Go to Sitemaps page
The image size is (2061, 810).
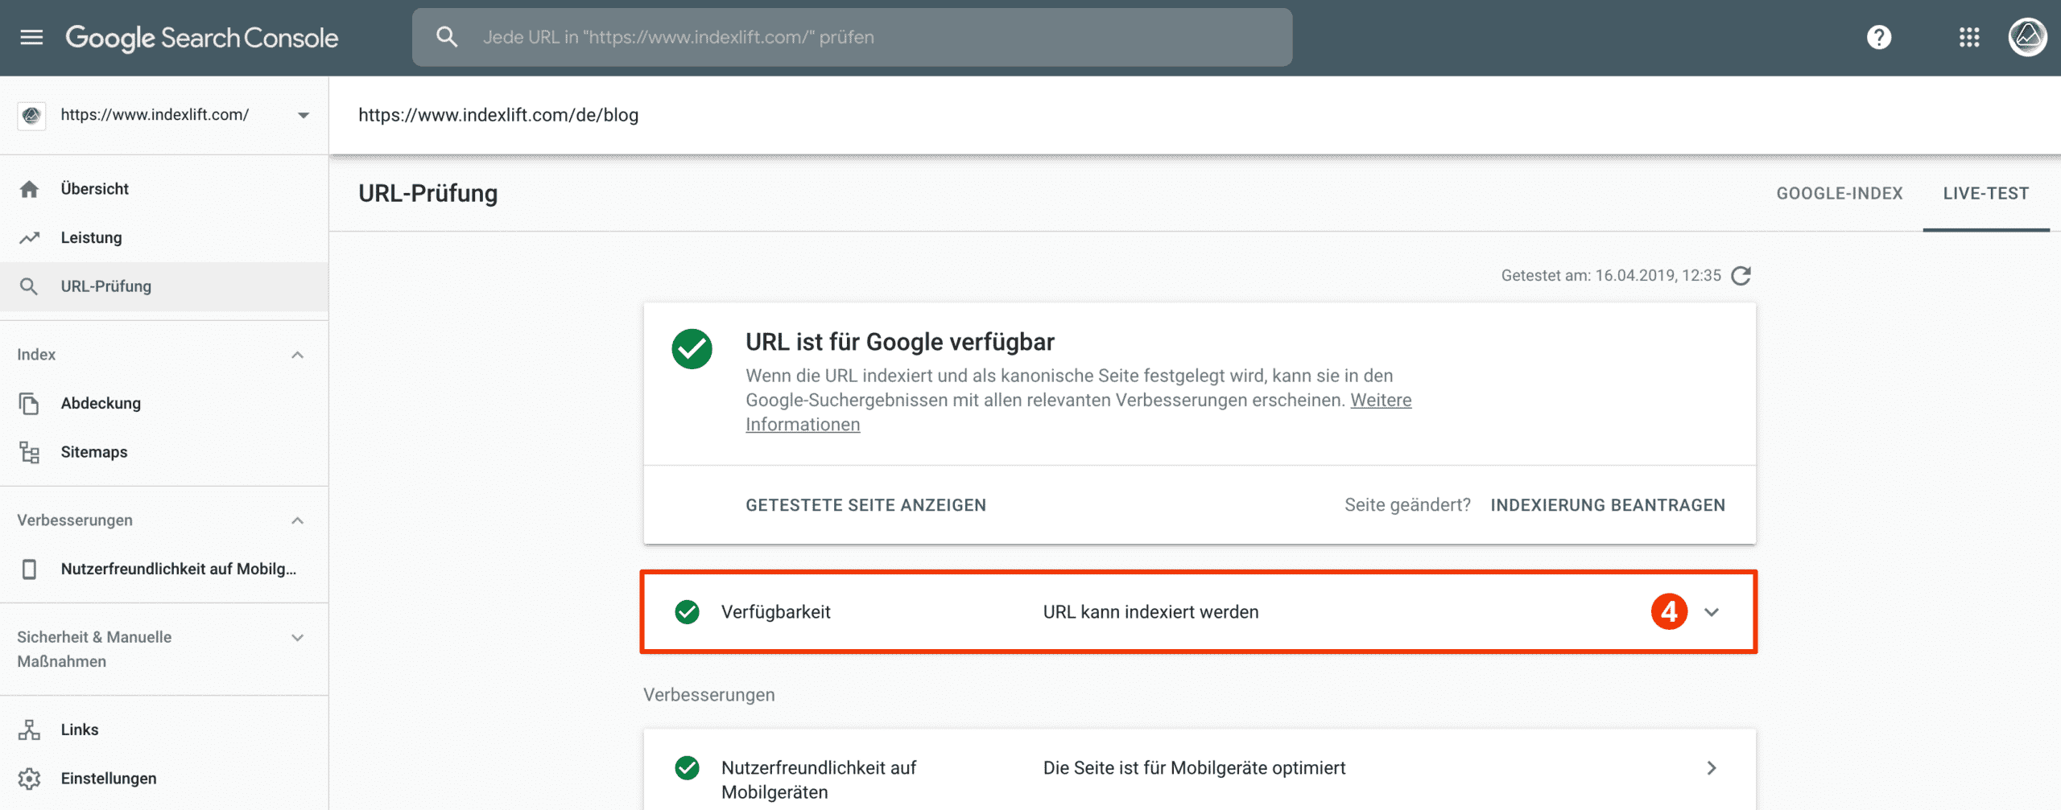pos(164,452)
